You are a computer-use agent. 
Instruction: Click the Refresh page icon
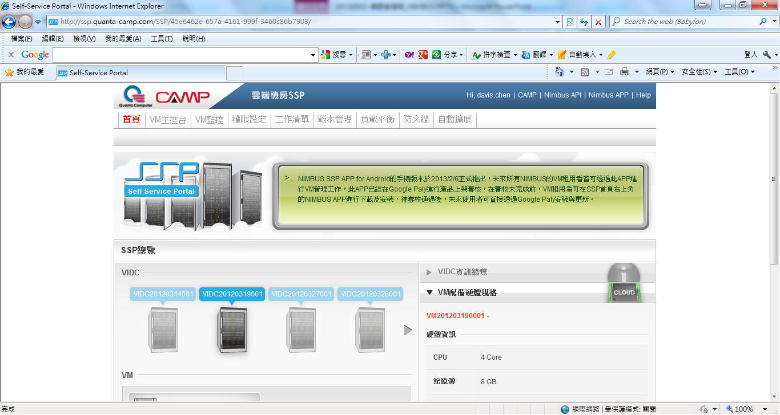[584, 22]
